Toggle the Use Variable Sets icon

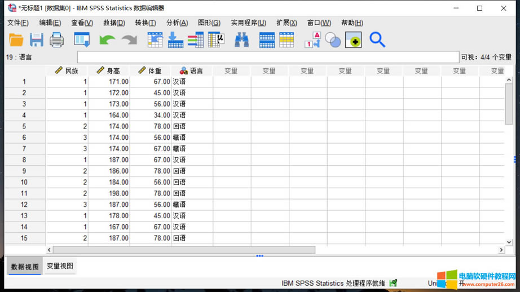pyautogui.click(x=333, y=40)
